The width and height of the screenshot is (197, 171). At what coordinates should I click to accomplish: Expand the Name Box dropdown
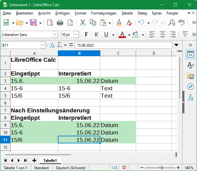click(x=43, y=45)
